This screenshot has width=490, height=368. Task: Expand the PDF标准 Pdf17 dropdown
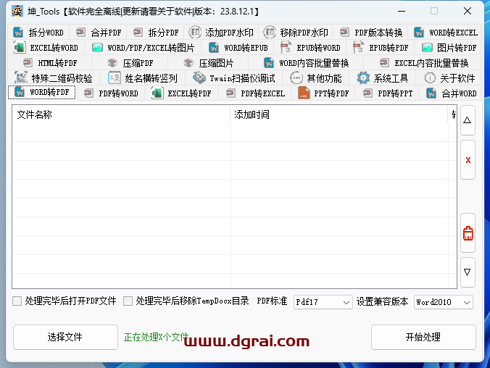pos(323,302)
